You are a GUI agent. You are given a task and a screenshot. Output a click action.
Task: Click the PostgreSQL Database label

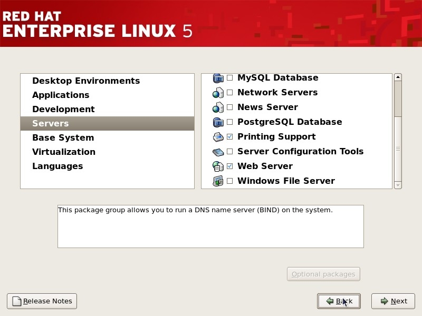pos(290,122)
